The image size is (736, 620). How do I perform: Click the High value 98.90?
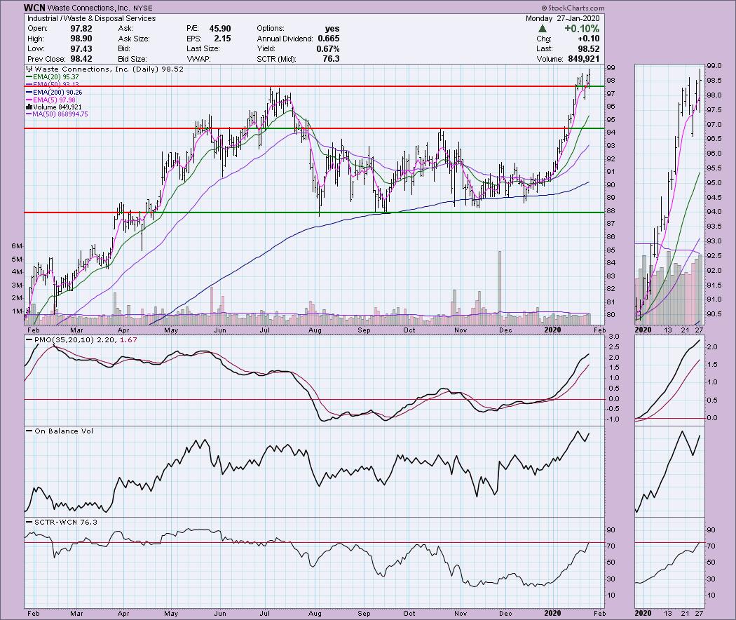(x=81, y=39)
